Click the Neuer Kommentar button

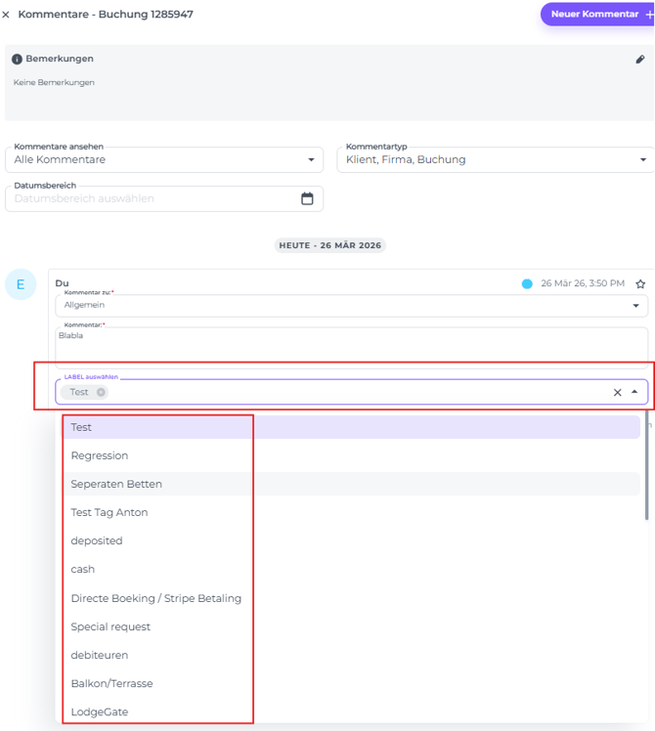click(596, 15)
